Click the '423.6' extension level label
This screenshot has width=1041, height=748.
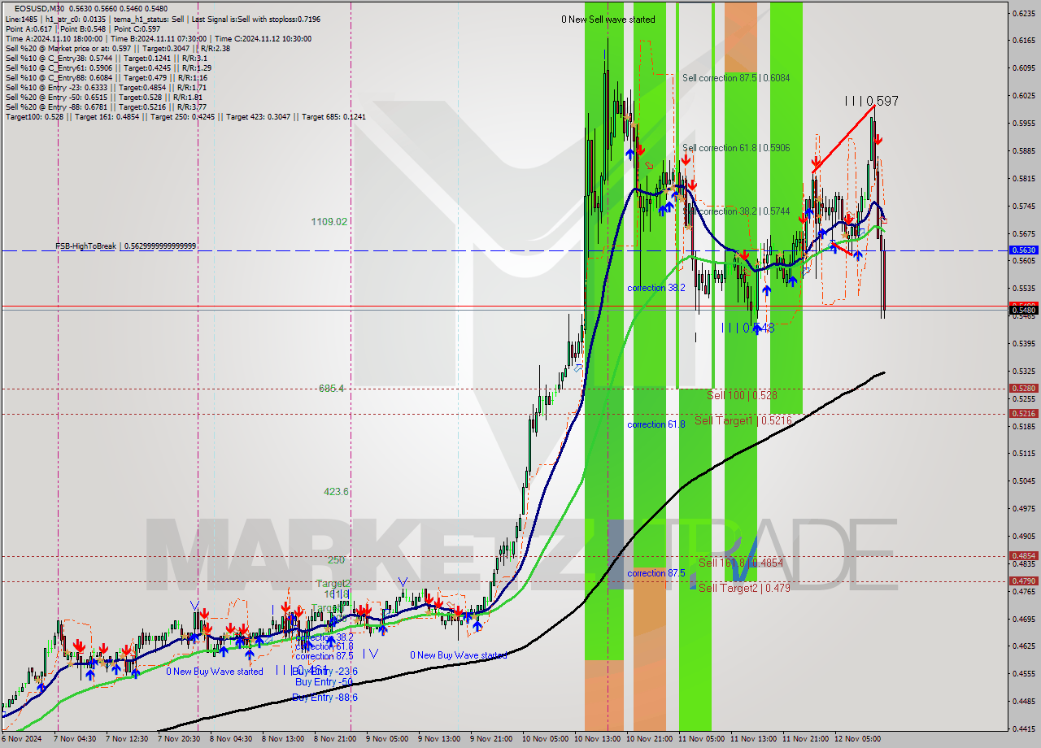(x=336, y=492)
